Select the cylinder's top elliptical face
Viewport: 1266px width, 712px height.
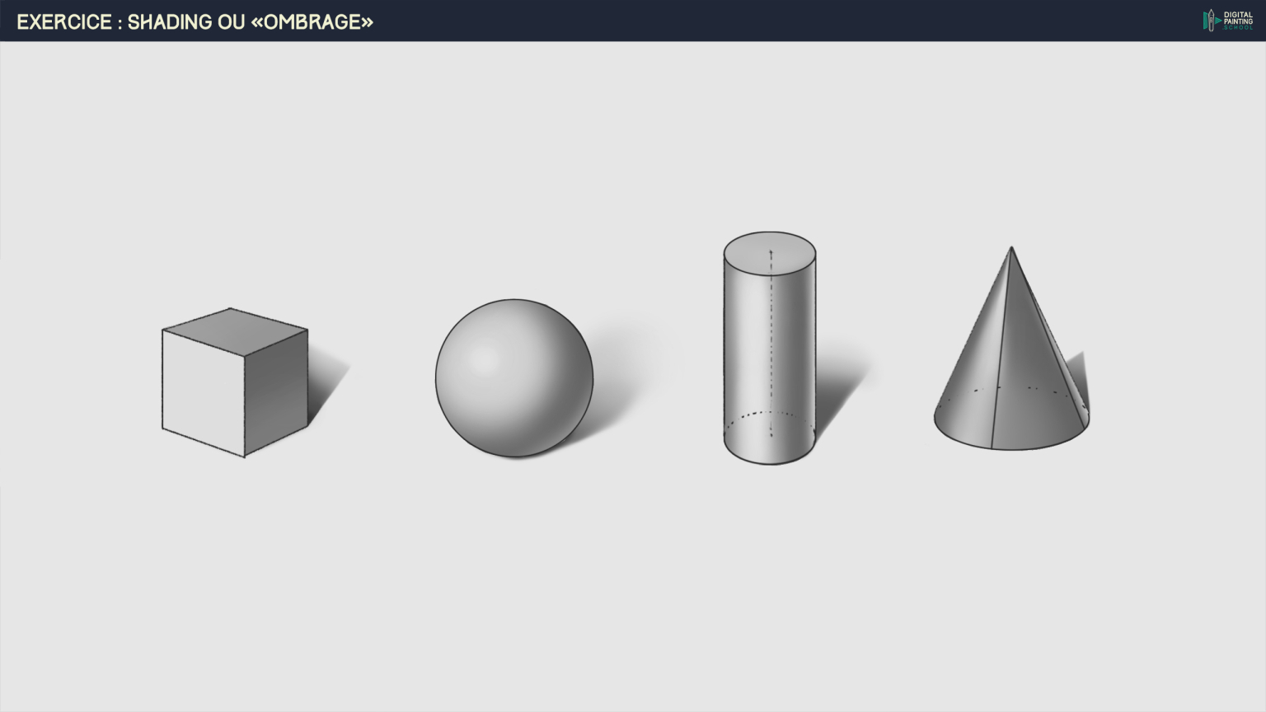[x=770, y=251]
